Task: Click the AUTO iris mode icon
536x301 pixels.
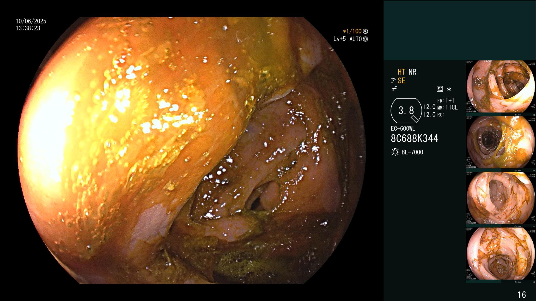Action: pos(365,39)
